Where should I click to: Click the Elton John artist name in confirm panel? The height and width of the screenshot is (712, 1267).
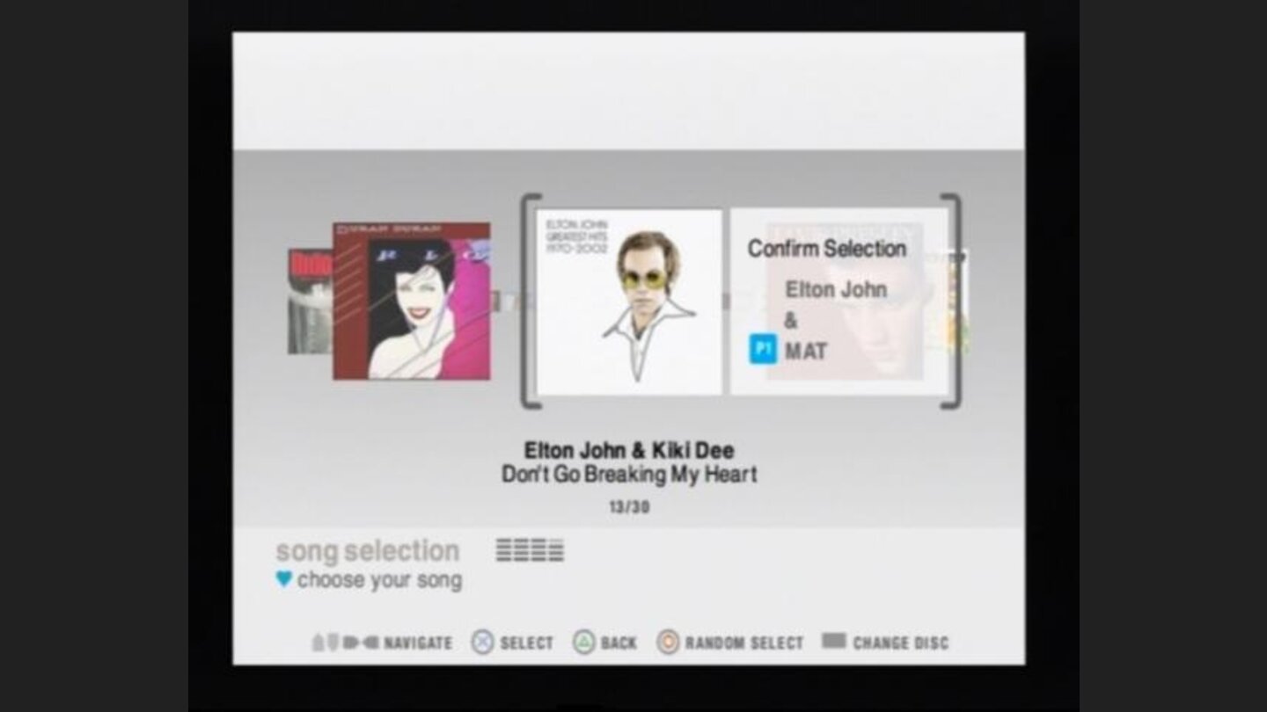coord(836,289)
